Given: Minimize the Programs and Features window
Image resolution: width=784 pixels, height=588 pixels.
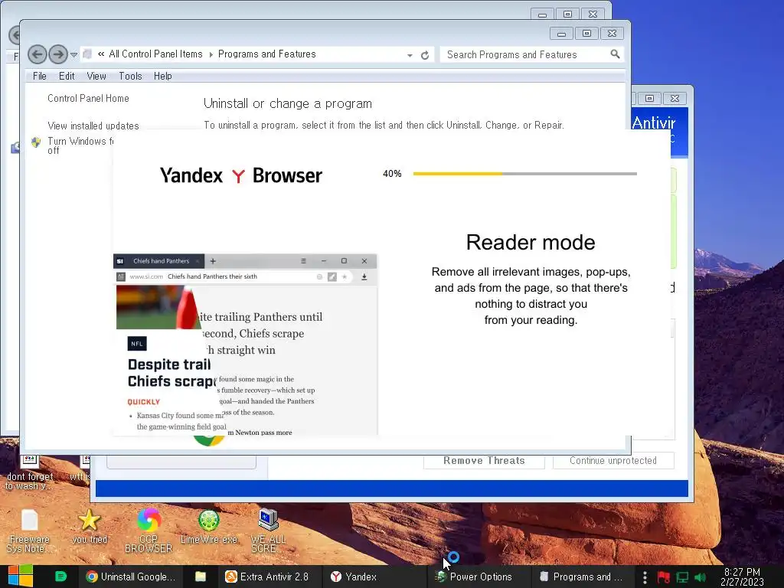Looking at the screenshot, I should tap(561, 34).
